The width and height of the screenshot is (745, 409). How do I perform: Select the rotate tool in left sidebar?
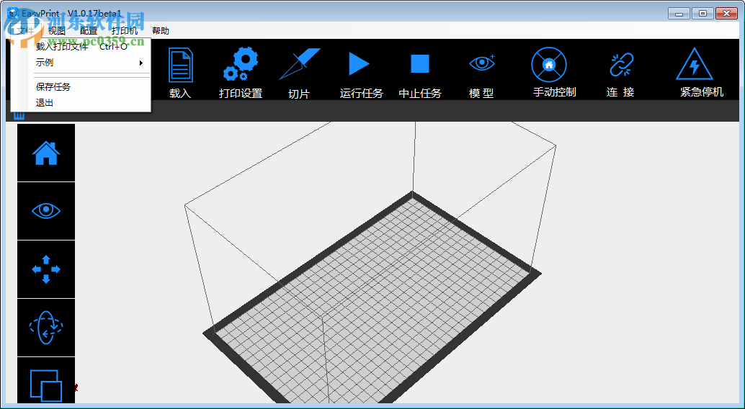click(46, 328)
